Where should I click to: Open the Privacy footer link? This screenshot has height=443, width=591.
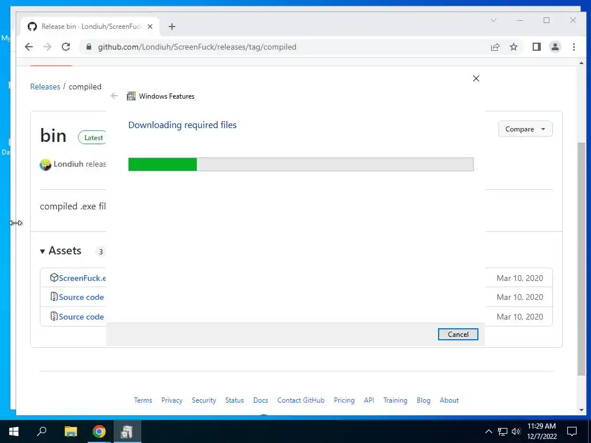(172, 400)
